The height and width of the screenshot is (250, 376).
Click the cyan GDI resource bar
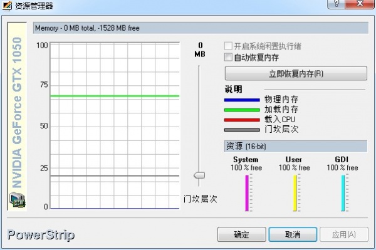(x=343, y=193)
